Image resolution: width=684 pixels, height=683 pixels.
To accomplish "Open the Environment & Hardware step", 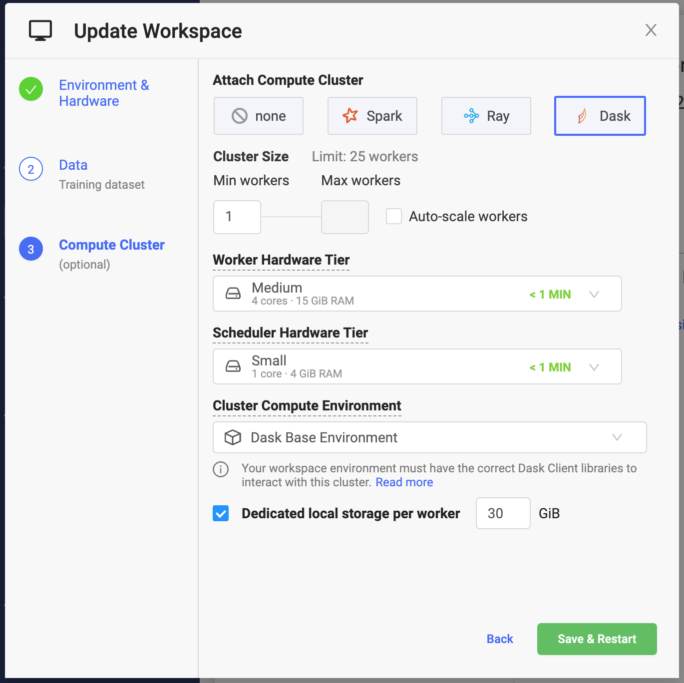I will (104, 93).
